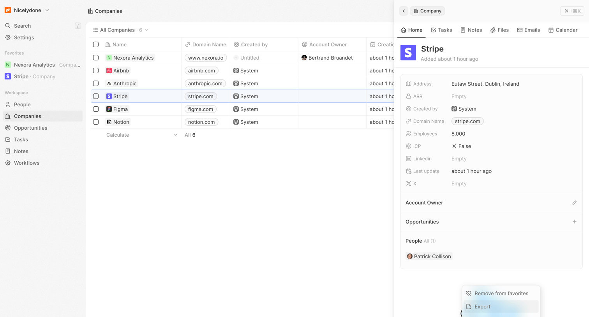
Task: Click the Notes icon in sidebar
Action: tap(8, 151)
